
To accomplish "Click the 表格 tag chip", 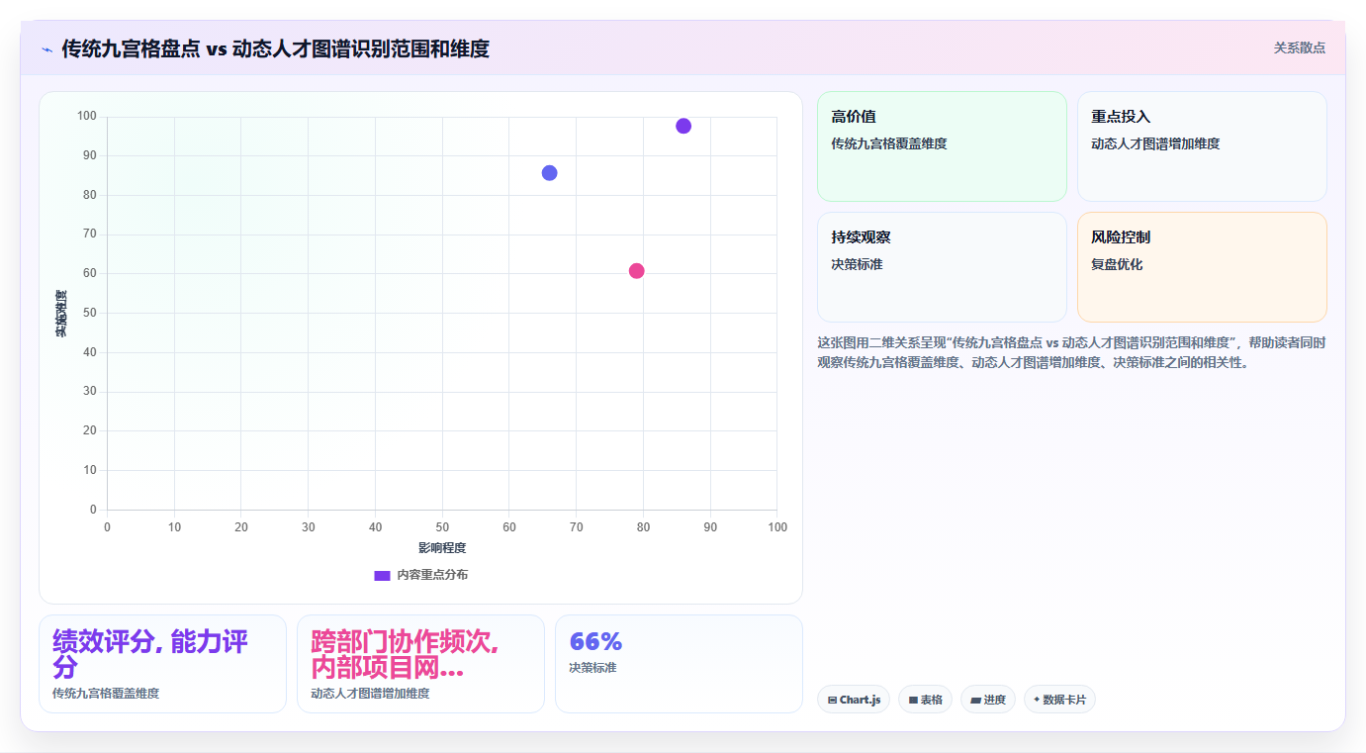I will point(925,700).
